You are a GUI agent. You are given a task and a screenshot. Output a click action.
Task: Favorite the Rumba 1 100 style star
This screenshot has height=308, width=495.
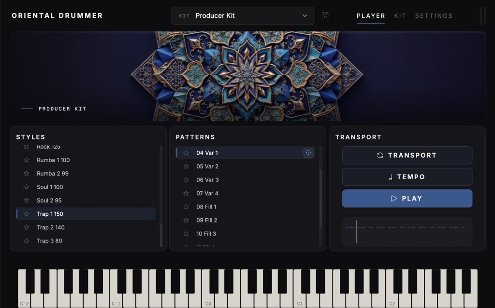click(x=27, y=160)
